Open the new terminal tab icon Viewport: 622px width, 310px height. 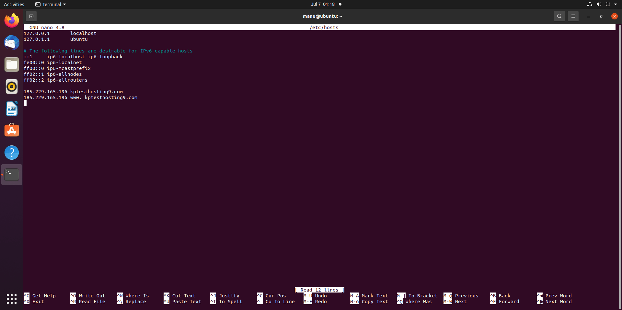point(31,16)
